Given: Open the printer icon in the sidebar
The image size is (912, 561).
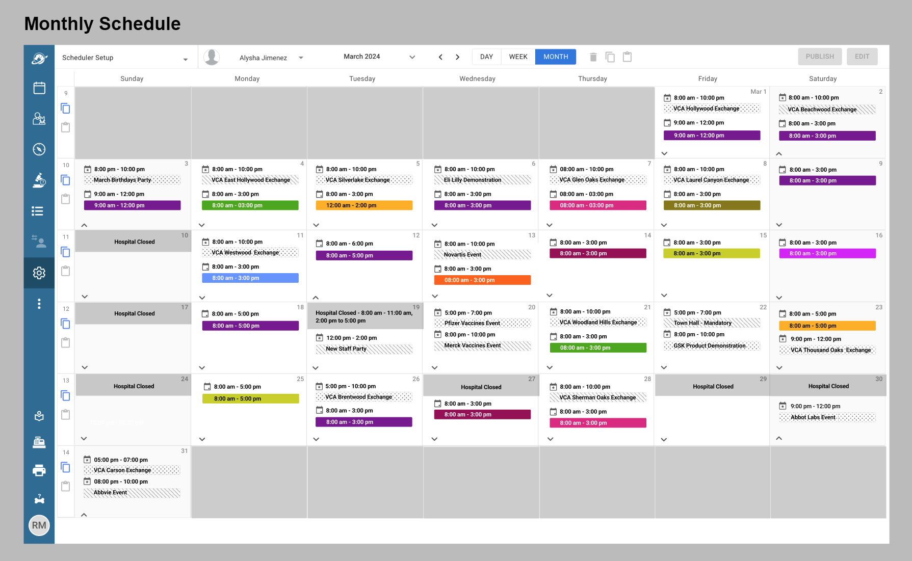Looking at the screenshot, I should click(39, 470).
